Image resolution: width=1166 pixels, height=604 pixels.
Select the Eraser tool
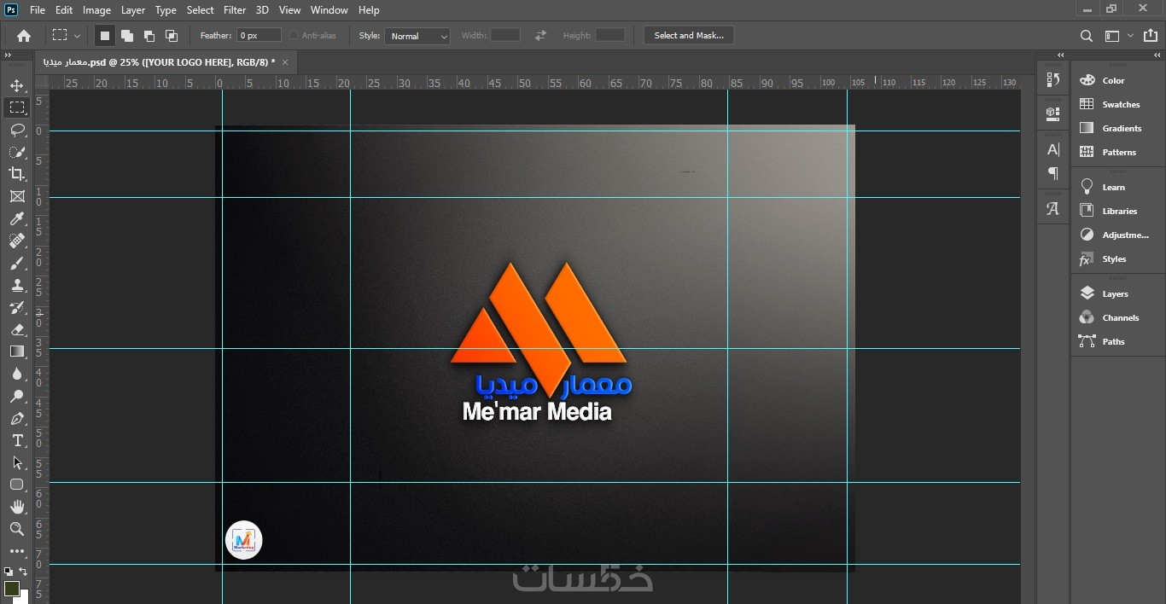(x=17, y=330)
